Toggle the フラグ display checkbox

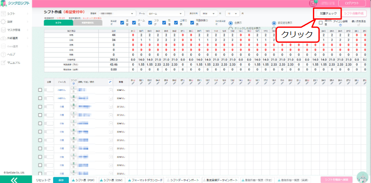[150, 23]
